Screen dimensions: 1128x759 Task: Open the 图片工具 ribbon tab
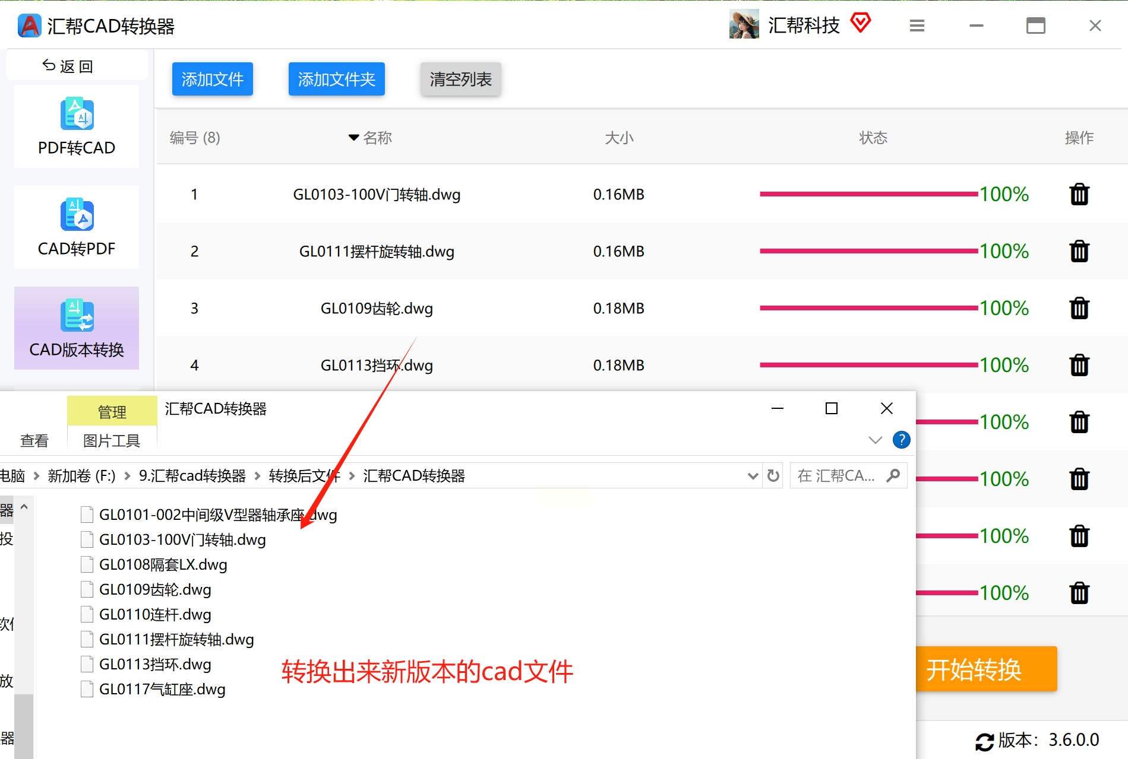click(112, 440)
